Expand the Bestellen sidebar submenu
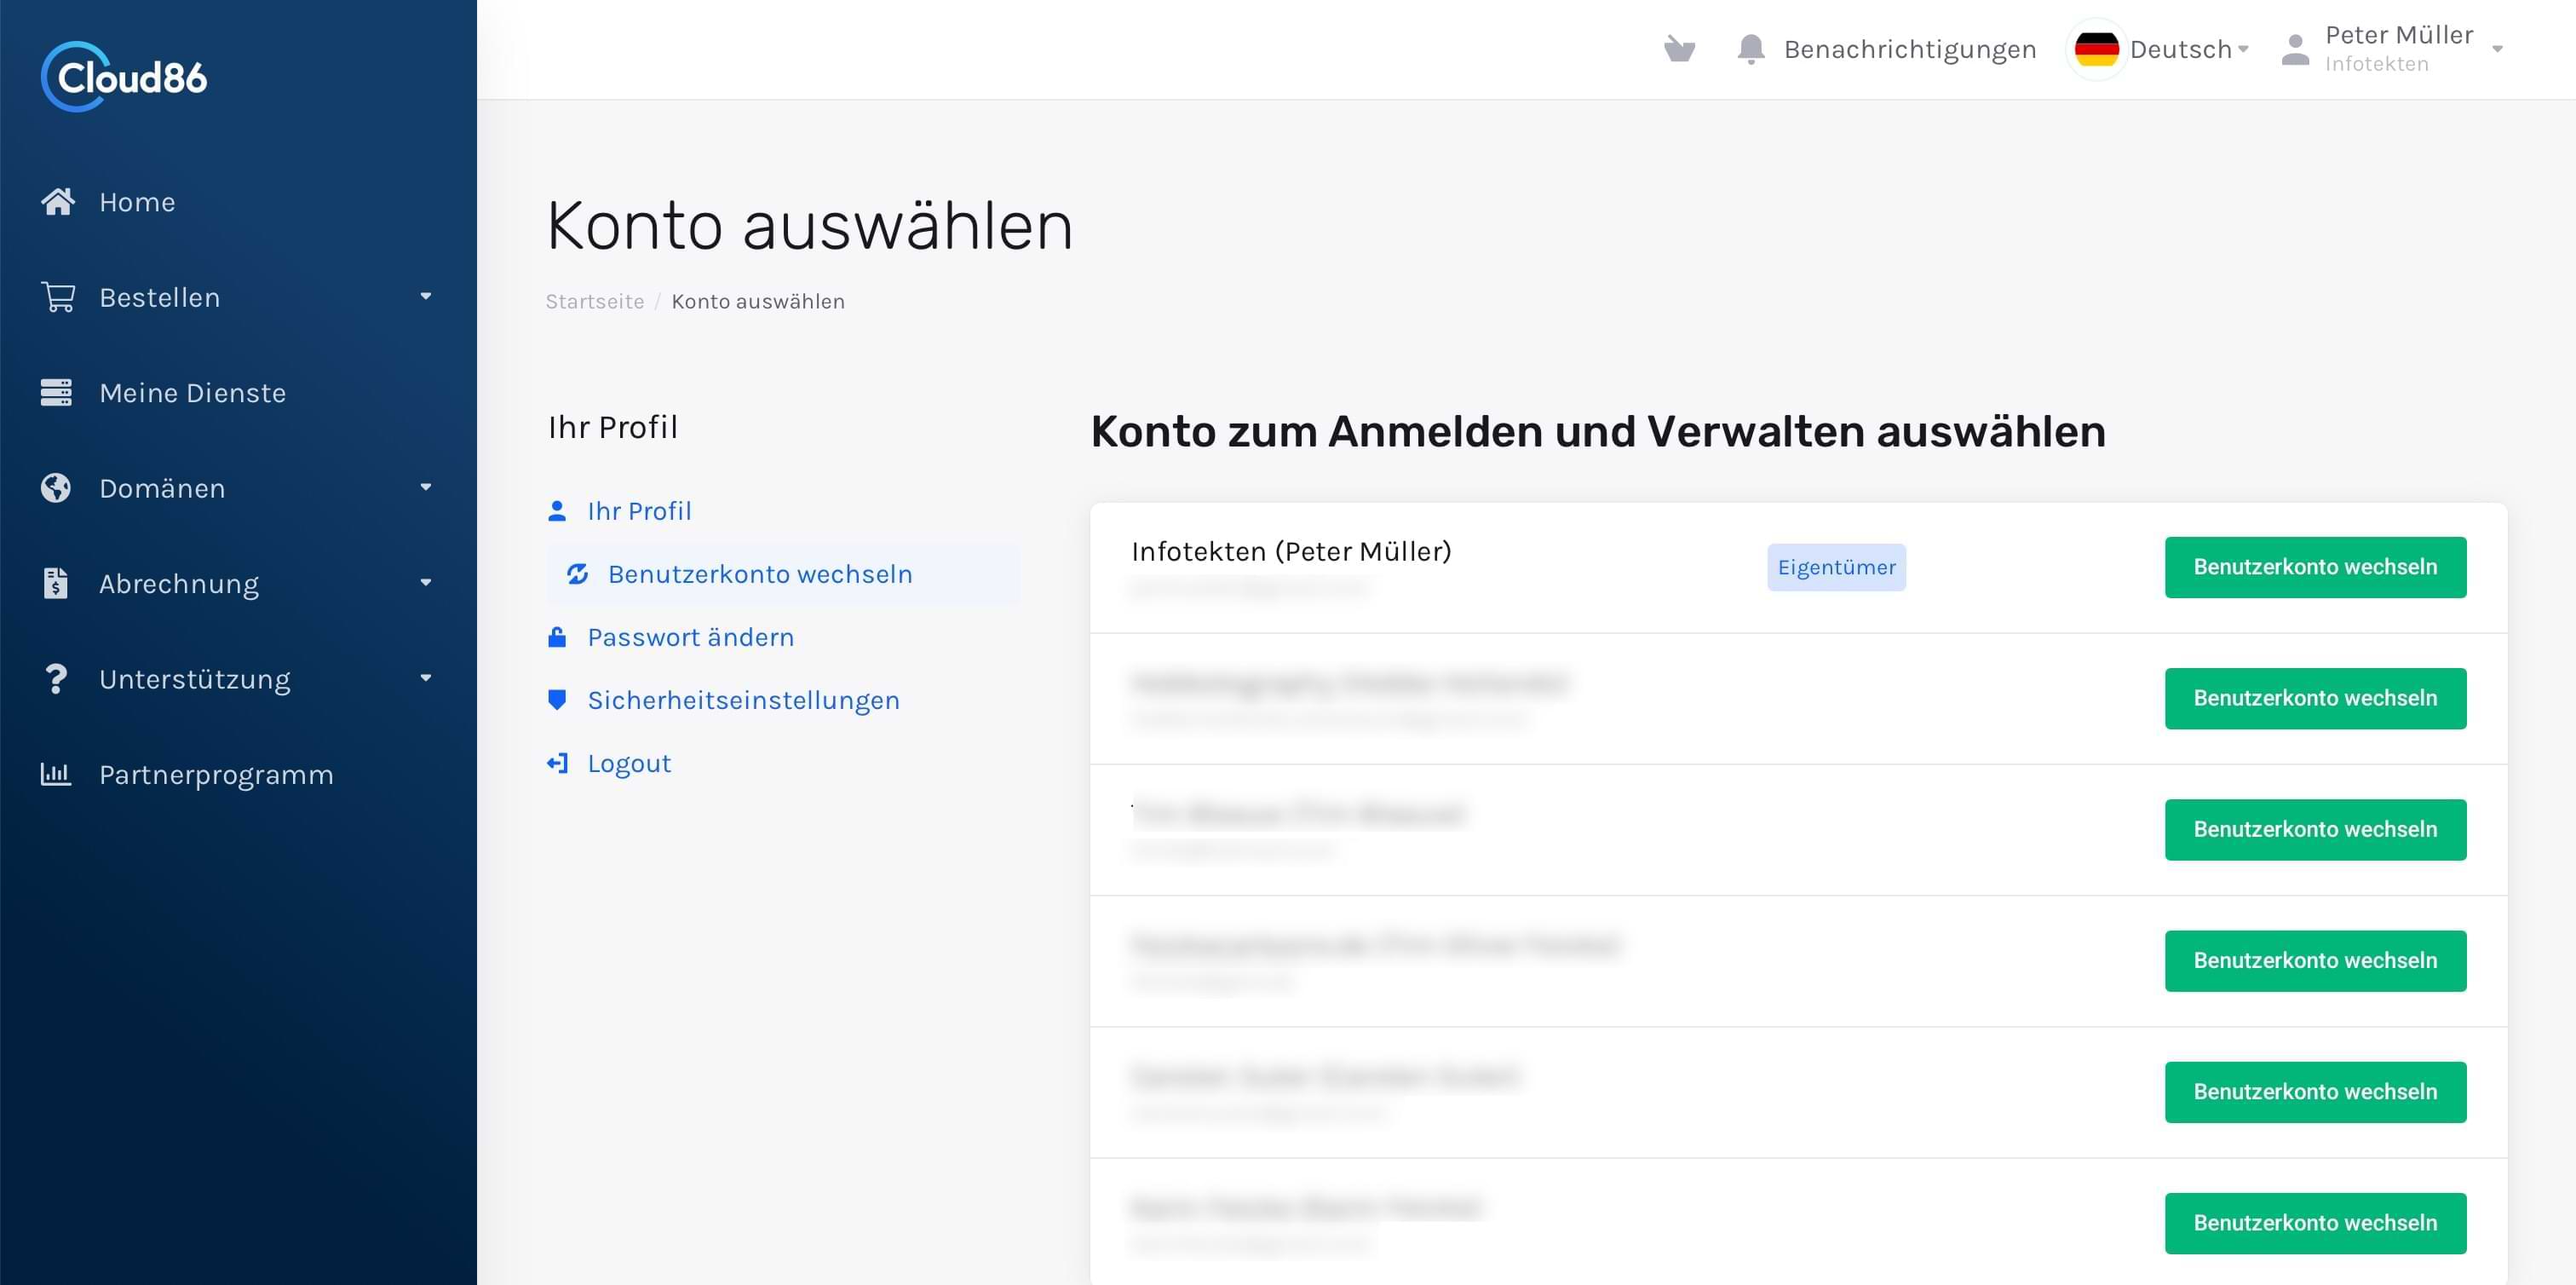This screenshot has width=2576, height=1285. (425, 297)
